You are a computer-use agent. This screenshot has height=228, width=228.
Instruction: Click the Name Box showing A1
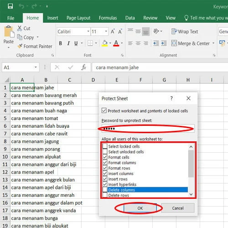pyautogui.click(x=21, y=67)
